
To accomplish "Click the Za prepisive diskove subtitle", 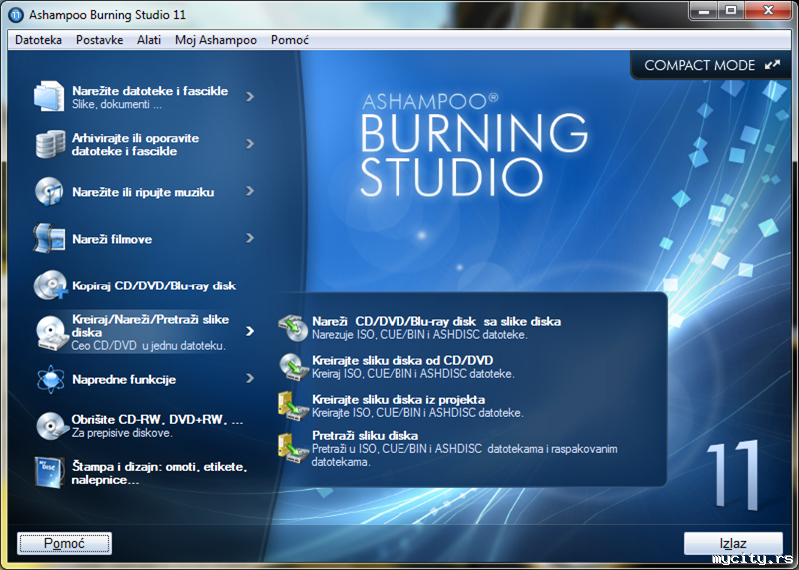I will point(122,433).
